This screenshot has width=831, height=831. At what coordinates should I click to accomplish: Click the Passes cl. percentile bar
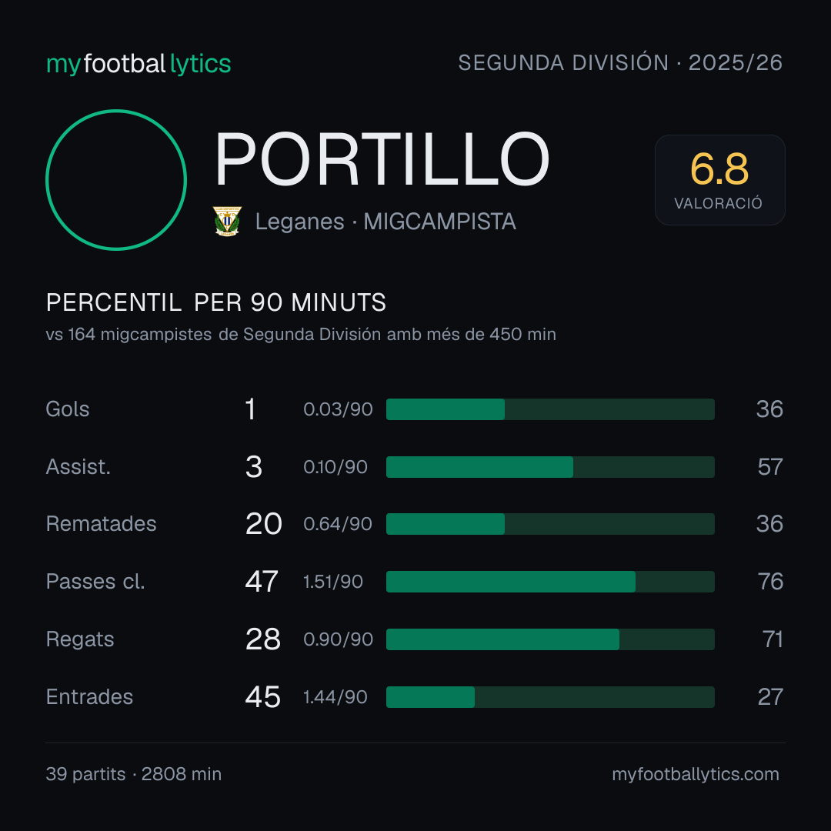point(550,582)
